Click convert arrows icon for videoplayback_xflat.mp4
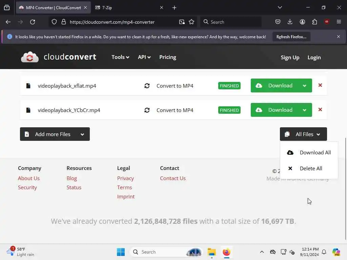The width and height of the screenshot is (347, 260). pos(147,86)
